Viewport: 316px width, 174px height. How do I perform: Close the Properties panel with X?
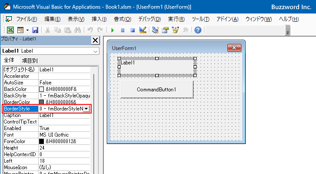coord(95,40)
